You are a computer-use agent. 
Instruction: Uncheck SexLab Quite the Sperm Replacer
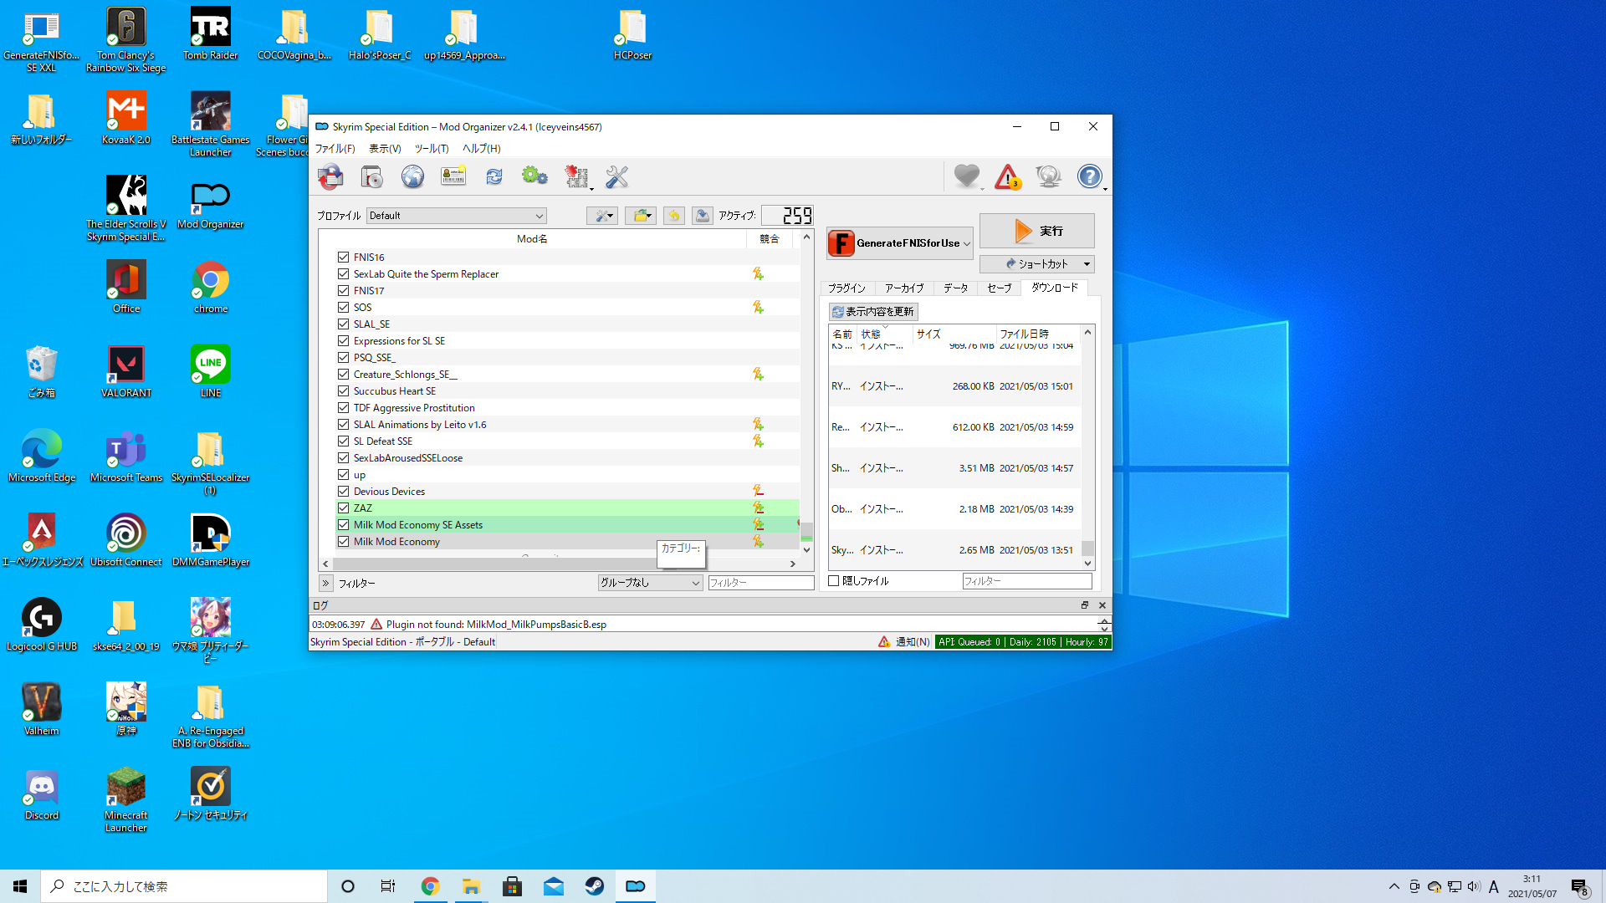pyautogui.click(x=343, y=274)
